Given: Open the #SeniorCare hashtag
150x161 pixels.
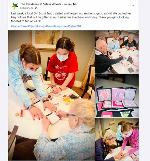Looking at the screenshot, I should pyautogui.click(x=19, y=26).
